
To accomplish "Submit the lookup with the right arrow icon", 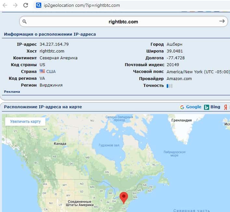I will pyautogui.click(x=222, y=21).
